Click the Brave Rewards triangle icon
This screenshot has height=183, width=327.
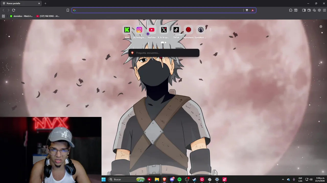click(x=253, y=10)
